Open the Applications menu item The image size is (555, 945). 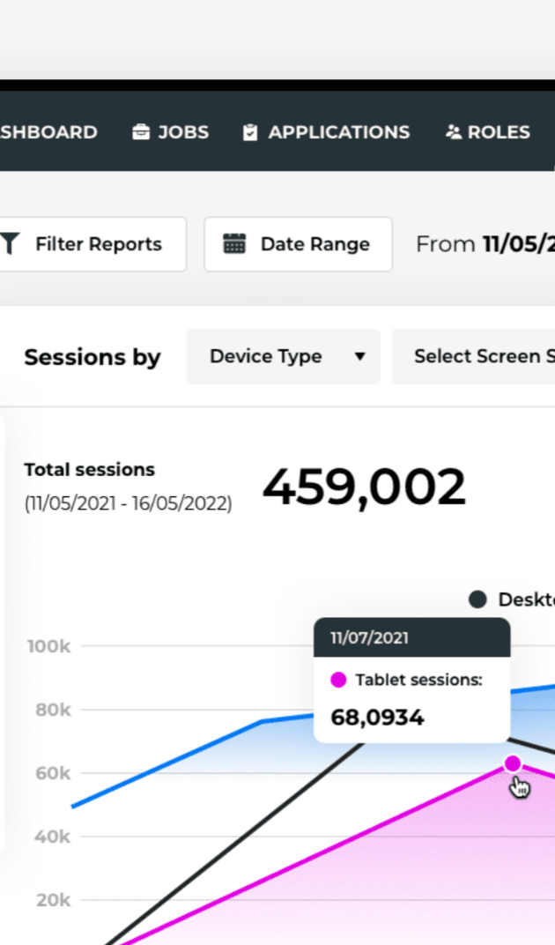(326, 132)
